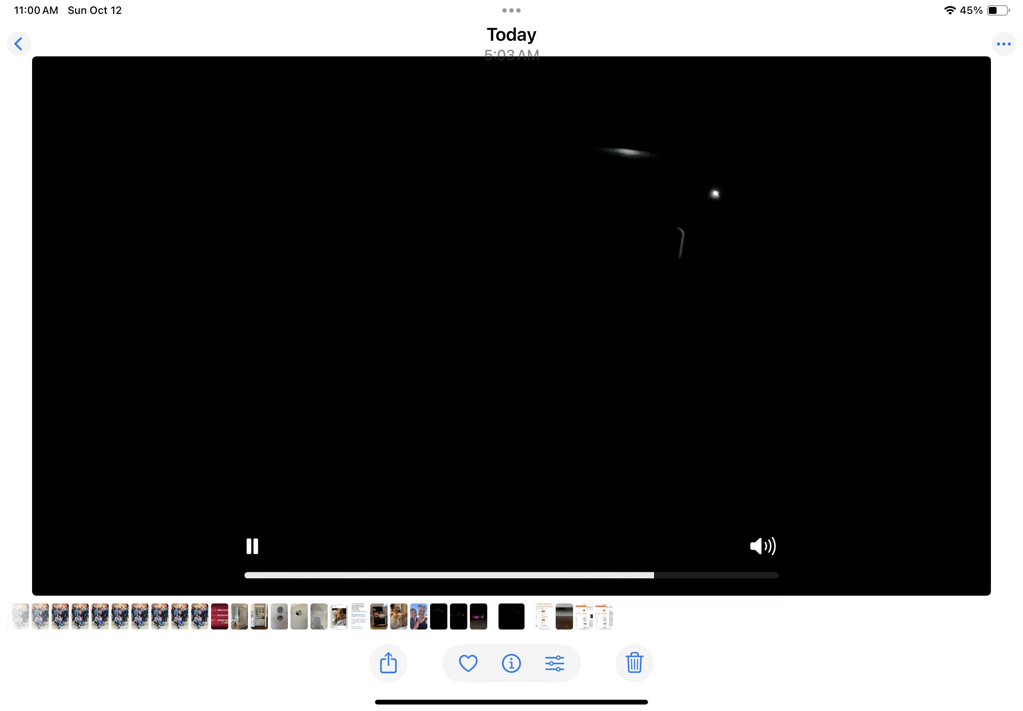
Task: Tap the gray multitasking dots at top
Action: point(511,10)
